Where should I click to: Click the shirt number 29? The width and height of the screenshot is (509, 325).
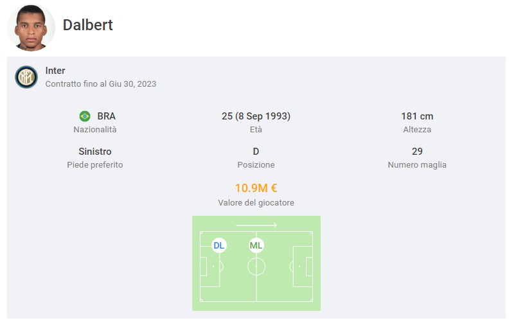coord(417,152)
